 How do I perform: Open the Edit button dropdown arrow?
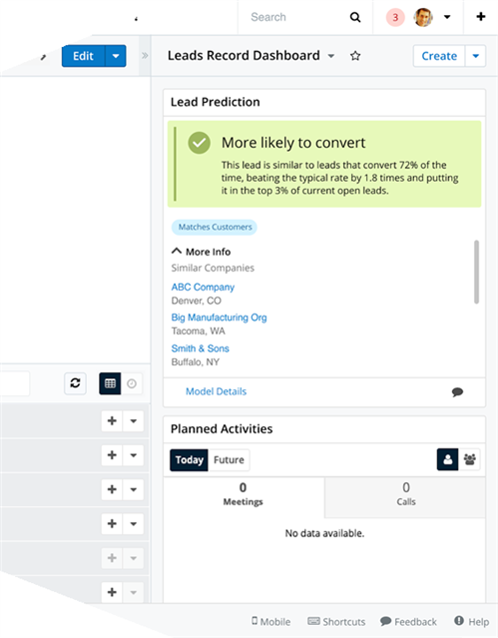click(116, 56)
